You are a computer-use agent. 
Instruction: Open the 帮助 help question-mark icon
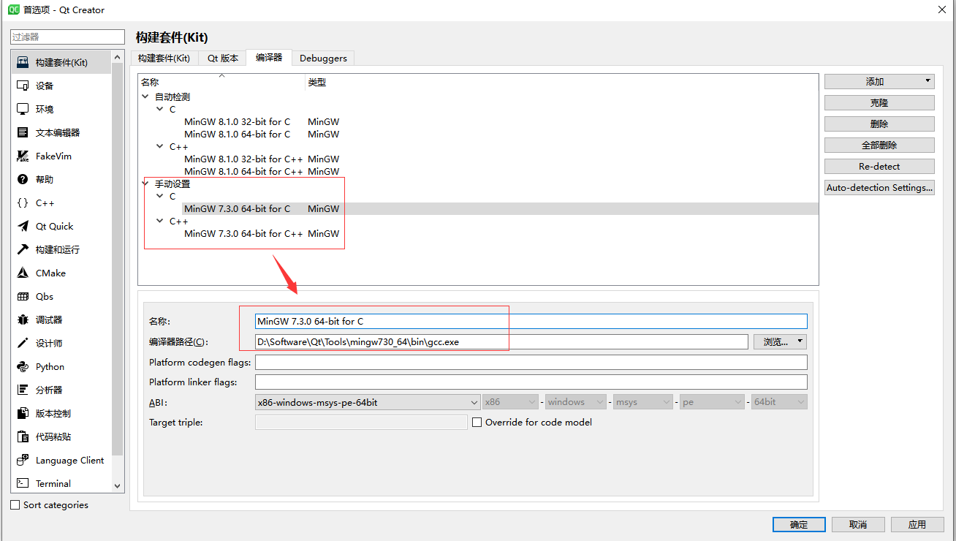[x=23, y=179]
